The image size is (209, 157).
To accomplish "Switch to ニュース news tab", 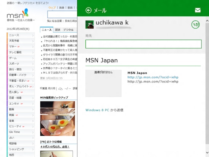I will point(46,30).
